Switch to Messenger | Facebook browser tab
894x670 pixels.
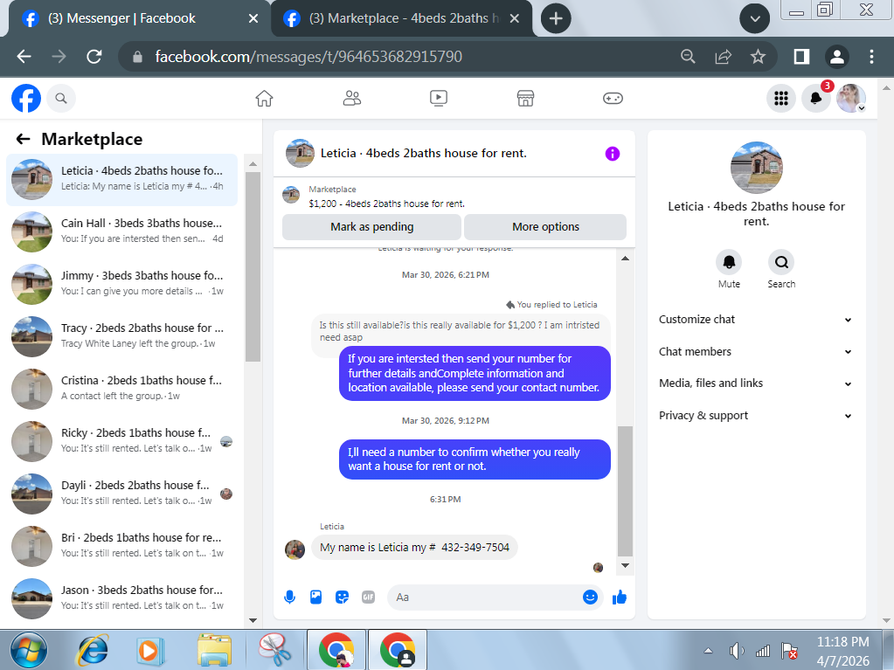click(x=137, y=19)
